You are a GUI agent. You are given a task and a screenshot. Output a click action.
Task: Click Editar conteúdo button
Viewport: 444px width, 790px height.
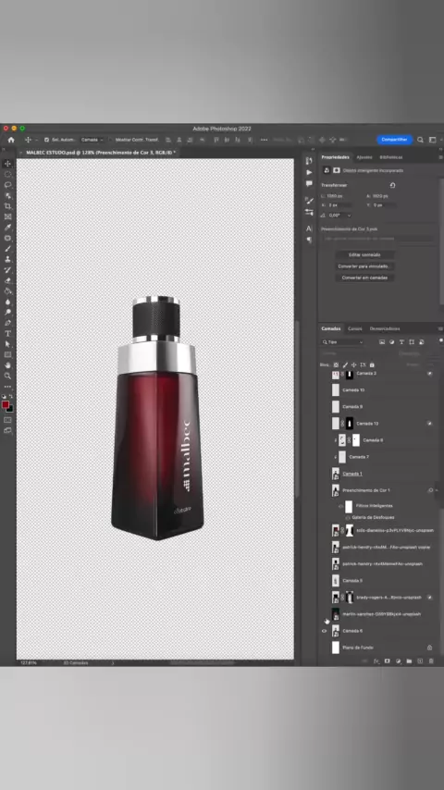point(365,255)
